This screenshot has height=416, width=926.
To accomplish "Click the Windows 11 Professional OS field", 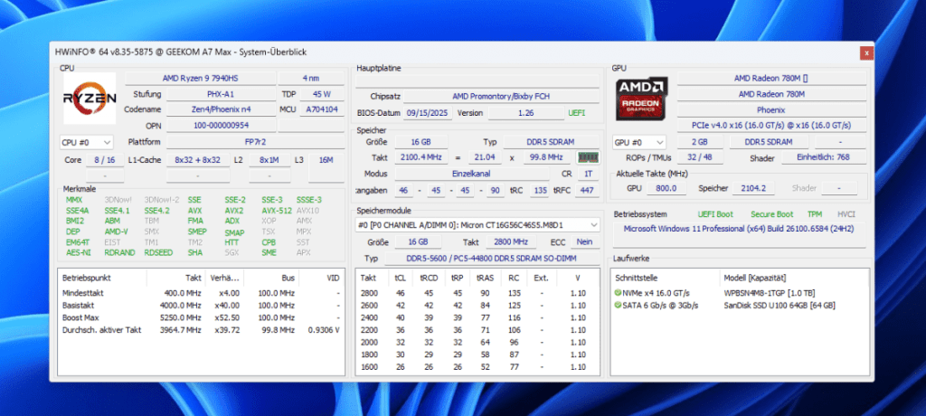I will 738,230.
